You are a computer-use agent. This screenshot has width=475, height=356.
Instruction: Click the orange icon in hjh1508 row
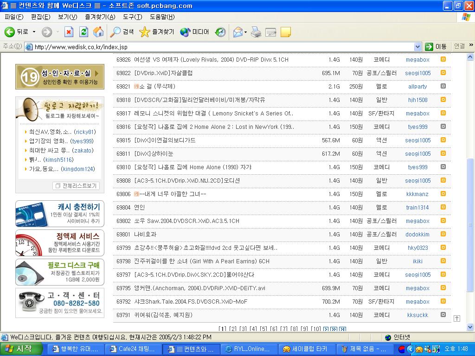click(443, 100)
